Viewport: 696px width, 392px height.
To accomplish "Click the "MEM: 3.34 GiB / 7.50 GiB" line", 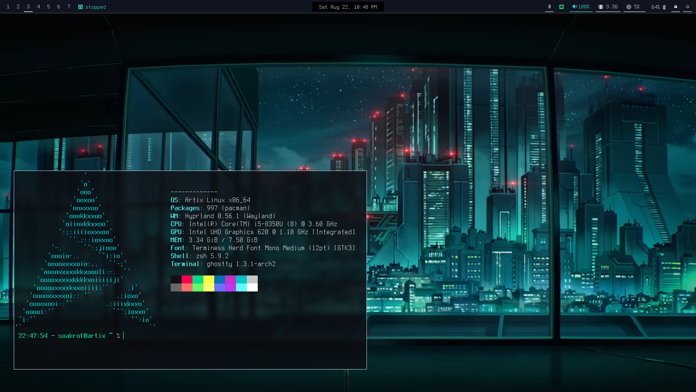I will click(x=214, y=240).
